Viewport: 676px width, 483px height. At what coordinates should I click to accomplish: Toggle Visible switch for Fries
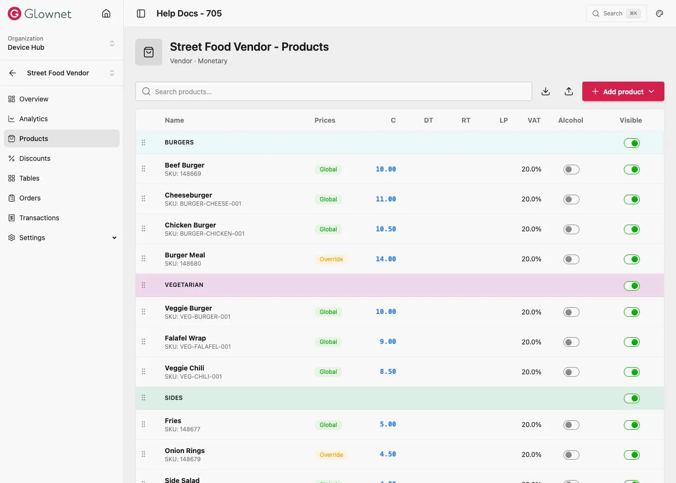[x=632, y=425]
